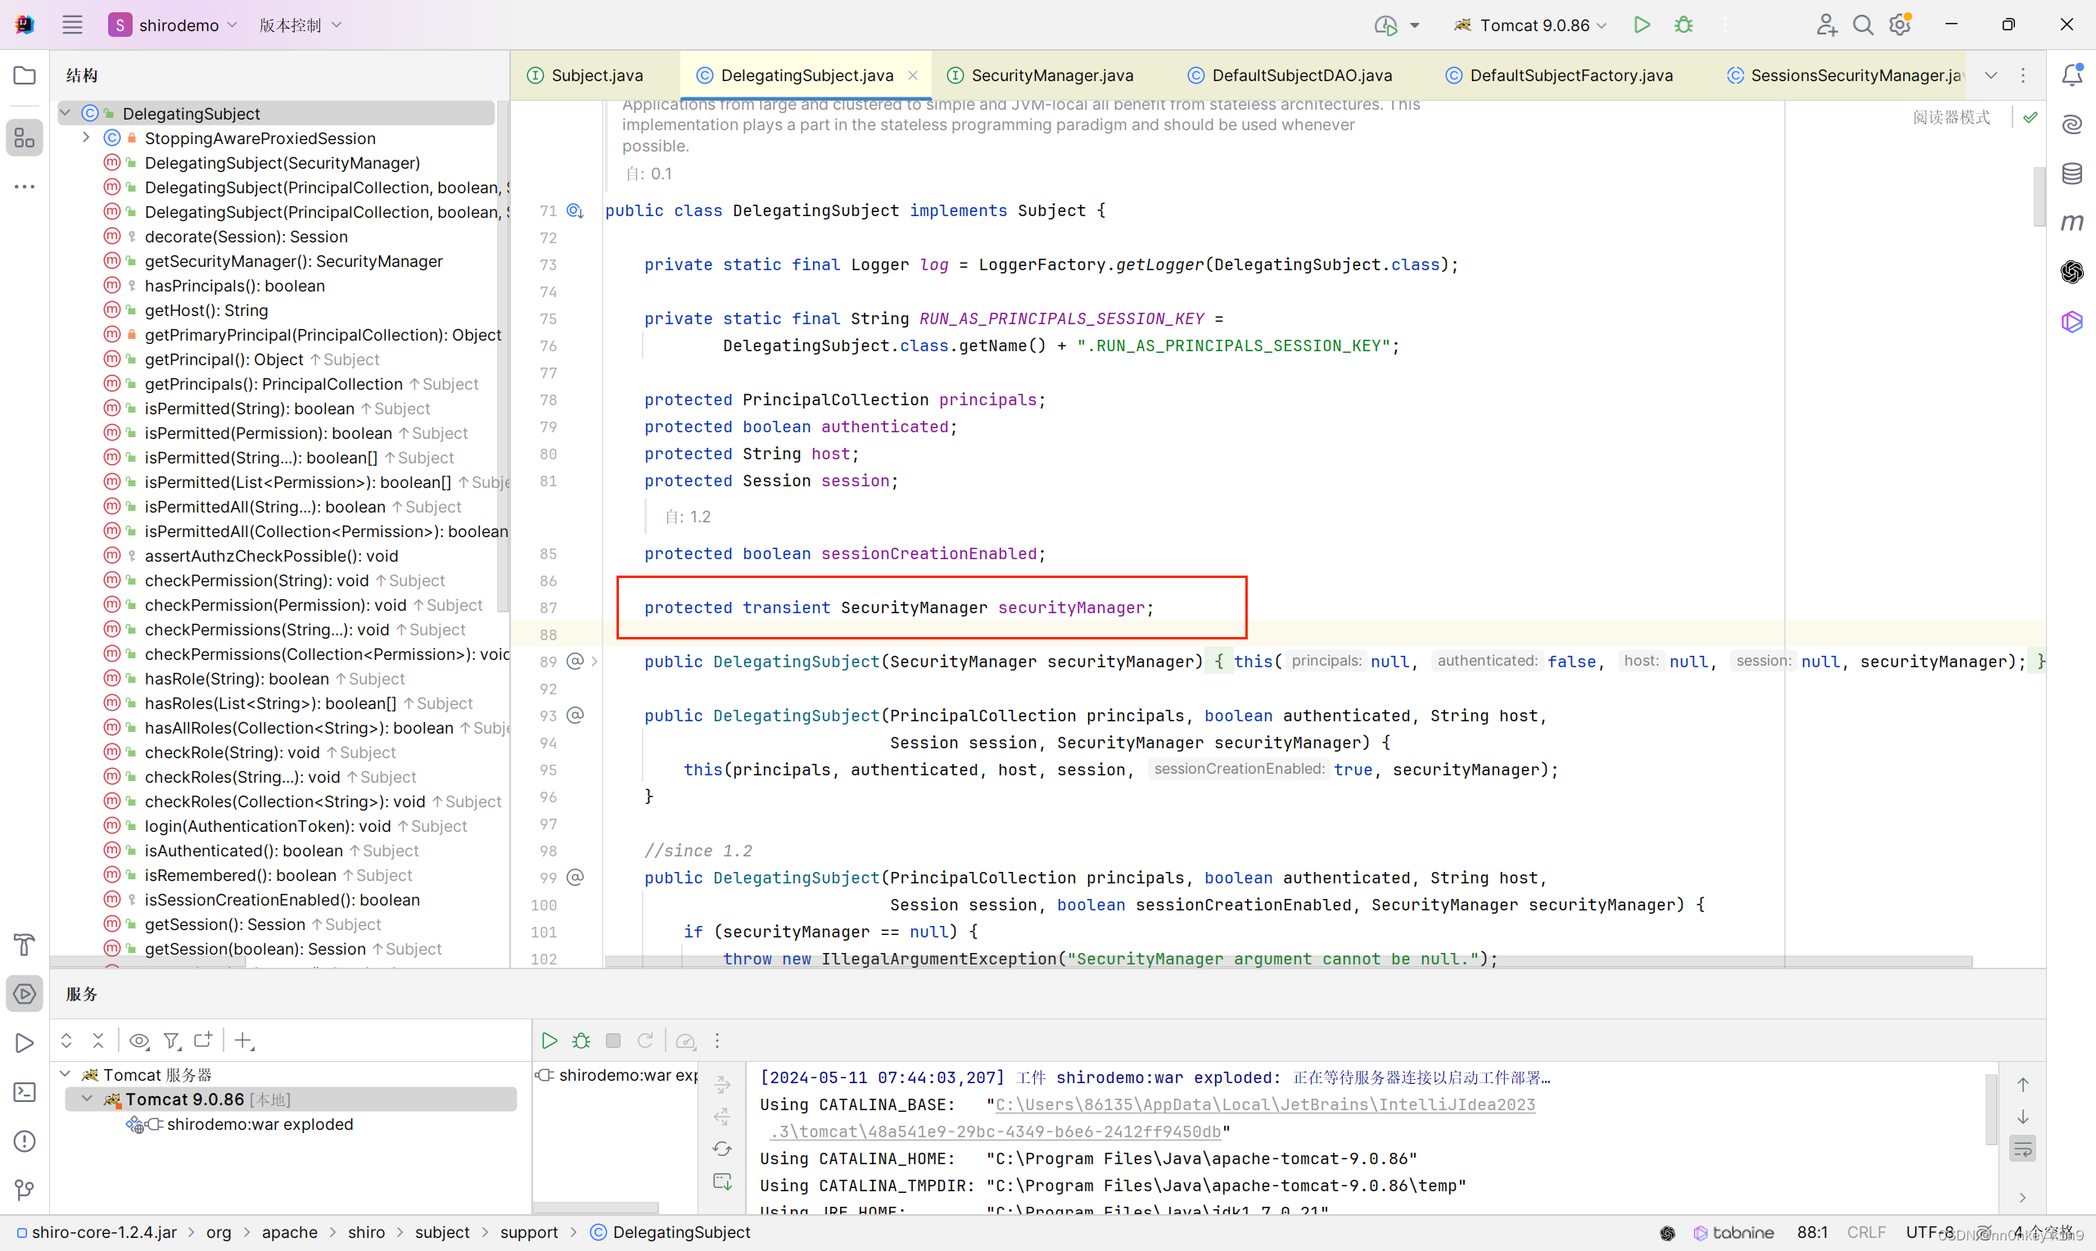The width and height of the screenshot is (2096, 1251).
Task: Open the Build hammer tool window
Action: (x=25, y=944)
